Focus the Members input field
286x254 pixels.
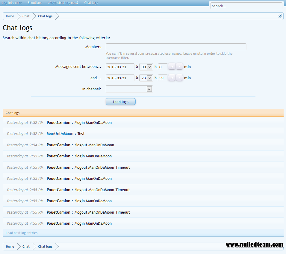click(176, 47)
